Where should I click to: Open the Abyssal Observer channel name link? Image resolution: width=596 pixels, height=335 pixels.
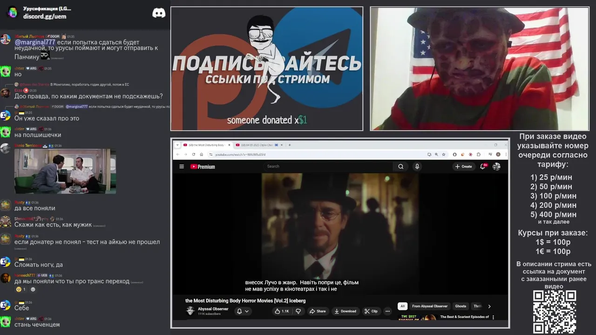click(x=213, y=309)
